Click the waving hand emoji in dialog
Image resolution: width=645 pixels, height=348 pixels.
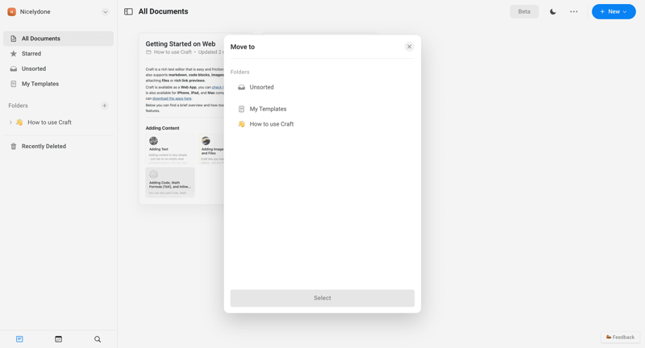[241, 124]
